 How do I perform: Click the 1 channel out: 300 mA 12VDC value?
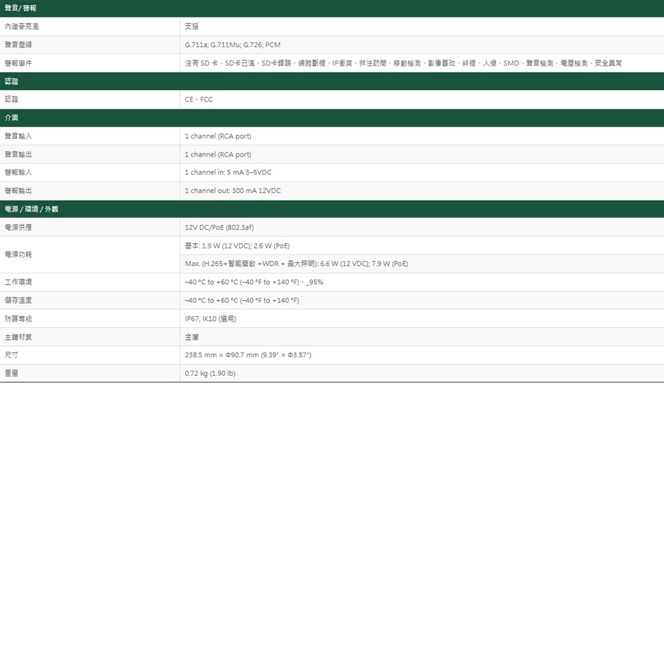(233, 191)
